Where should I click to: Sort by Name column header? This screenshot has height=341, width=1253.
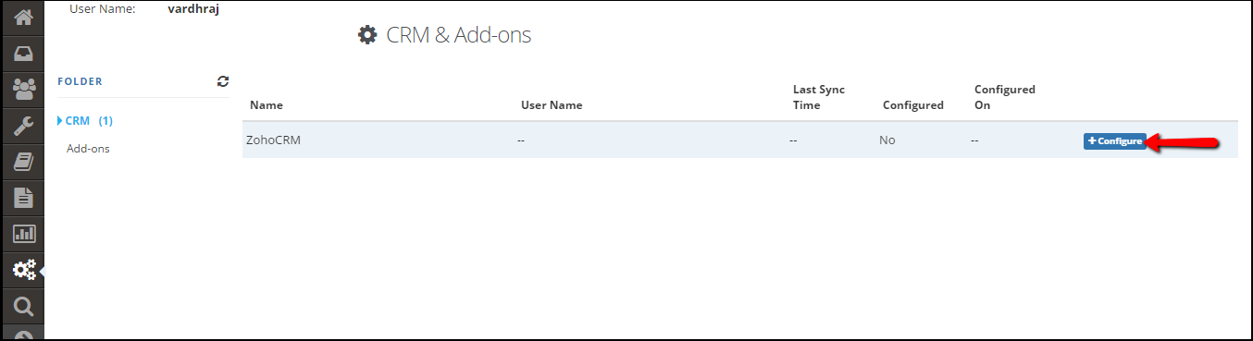click(267, 105)
